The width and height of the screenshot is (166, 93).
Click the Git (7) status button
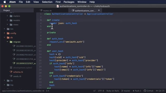tap(160, 91)
